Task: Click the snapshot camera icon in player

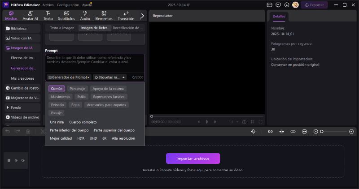Action: [x=244, y=122]
